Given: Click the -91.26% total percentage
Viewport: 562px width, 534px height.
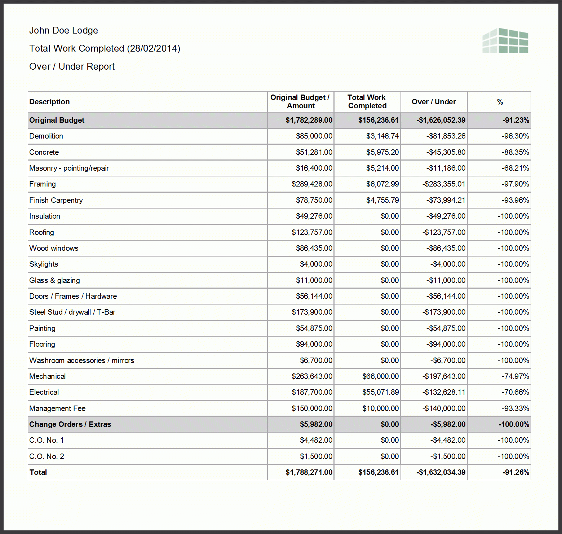Looking at the screenshot, I should (x=516, y=472).
